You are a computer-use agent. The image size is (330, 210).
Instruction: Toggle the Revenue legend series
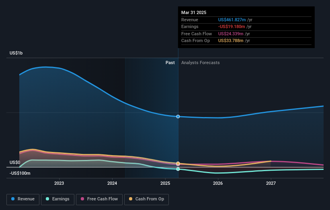[23, 199]
